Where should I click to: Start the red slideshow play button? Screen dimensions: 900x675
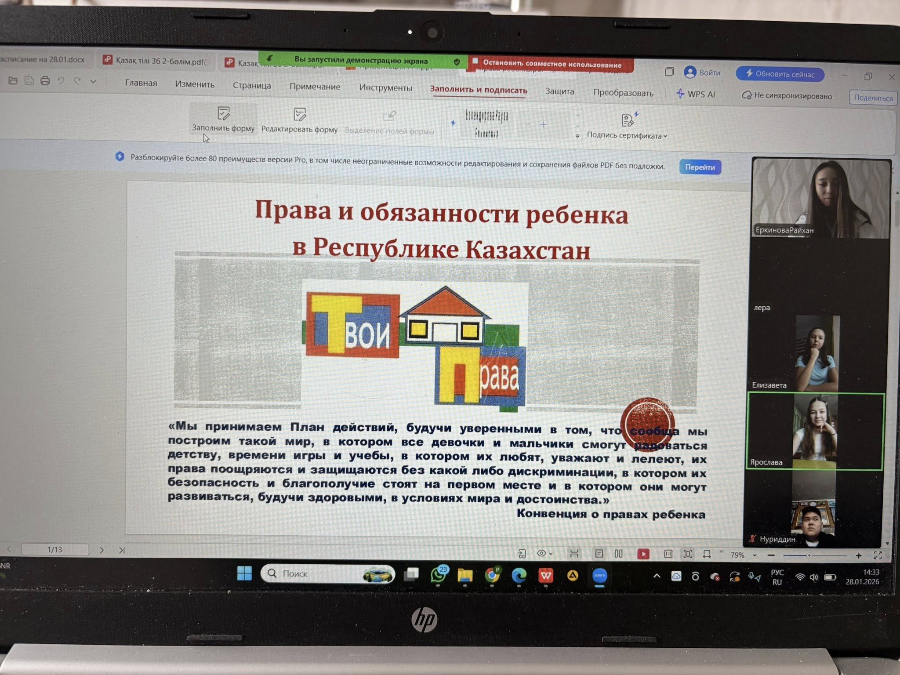(x=643, y=554)
